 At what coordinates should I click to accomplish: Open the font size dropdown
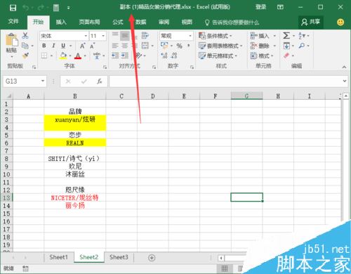coord(103,36)
